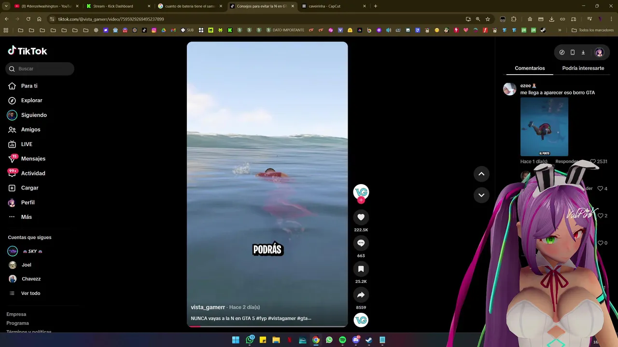
Task: Open image attached to ezee's comment
Action: pyautogui.click(x=544, y=127)
